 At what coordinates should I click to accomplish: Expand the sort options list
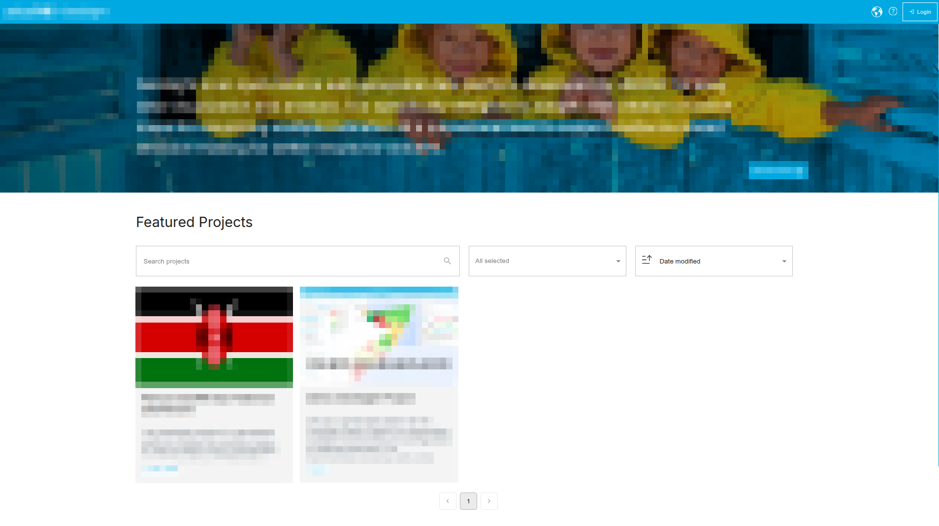783,261
